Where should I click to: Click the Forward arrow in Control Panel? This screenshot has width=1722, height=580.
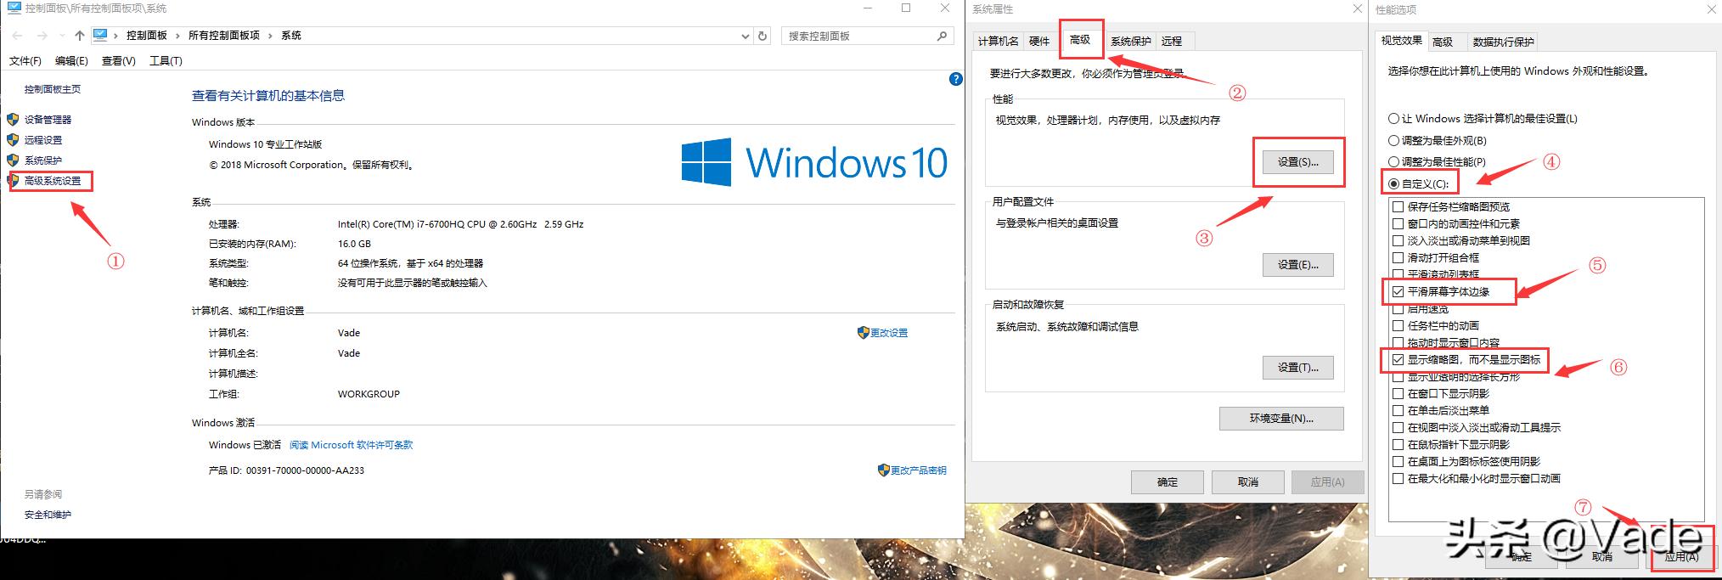[x=42, y=36]
